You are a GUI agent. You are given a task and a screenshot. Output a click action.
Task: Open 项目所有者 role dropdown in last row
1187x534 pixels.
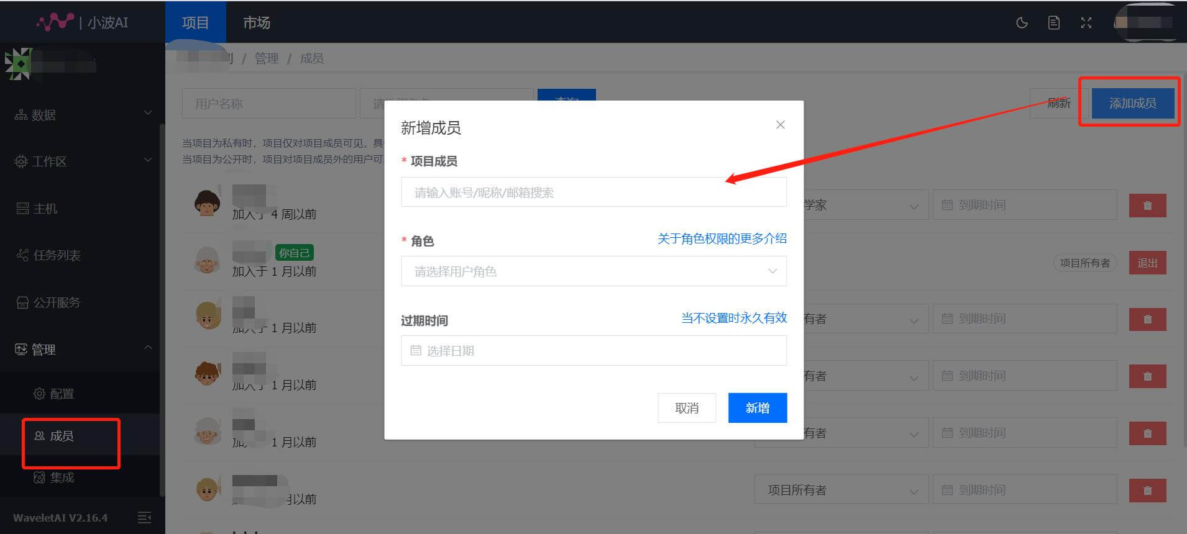tap(841, 490)
